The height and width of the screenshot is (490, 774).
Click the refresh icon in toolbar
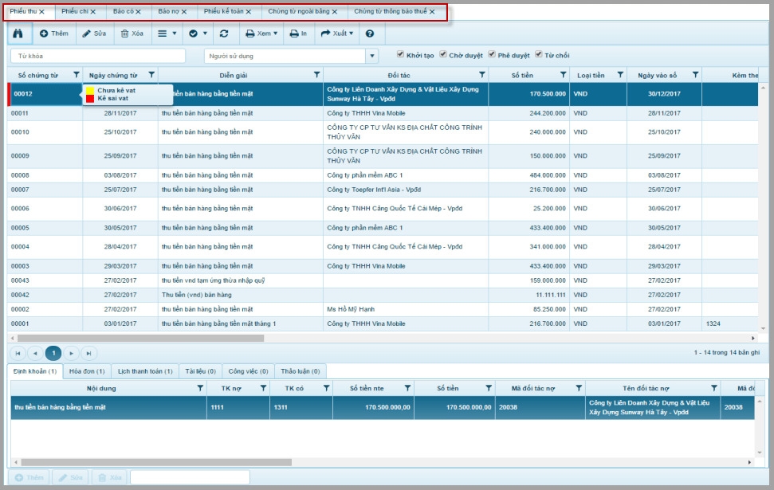[x=224, y=33]
